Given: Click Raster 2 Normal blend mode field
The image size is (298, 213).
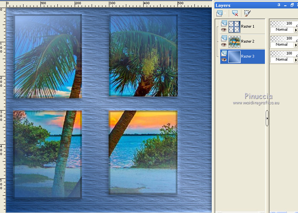Looking at the screenshot, I should 282,45.
